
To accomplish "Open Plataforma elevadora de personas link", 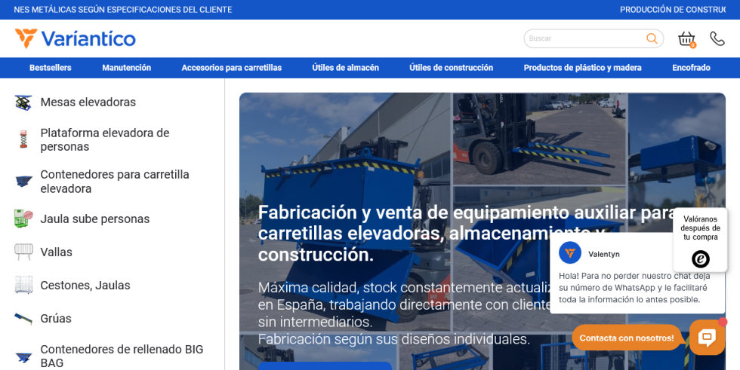I will pyautogui.click(x=104, y=140).
